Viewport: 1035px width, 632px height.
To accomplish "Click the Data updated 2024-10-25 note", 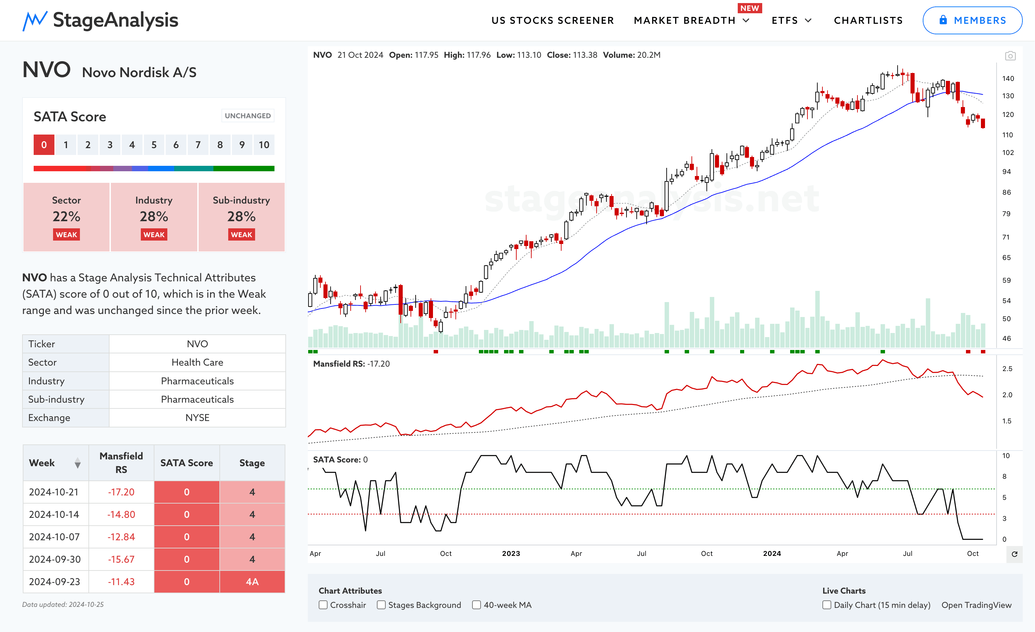I will pos(63,604).
